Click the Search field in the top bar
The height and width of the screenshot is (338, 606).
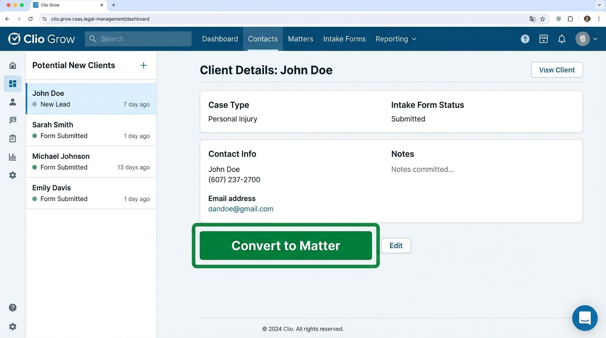coord(138,39)
